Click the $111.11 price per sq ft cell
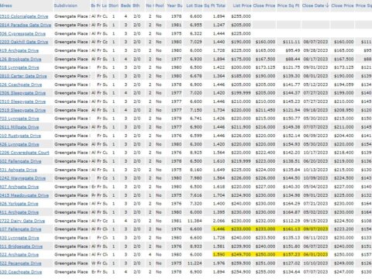The height and width of the screenshot is (279, 372). coord(291,42)
